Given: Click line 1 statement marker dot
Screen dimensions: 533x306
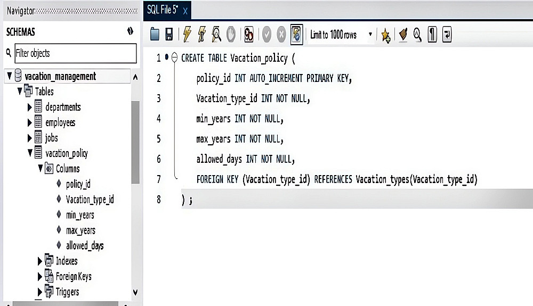Looking at the screenshot, I should (x=166, y=56).
